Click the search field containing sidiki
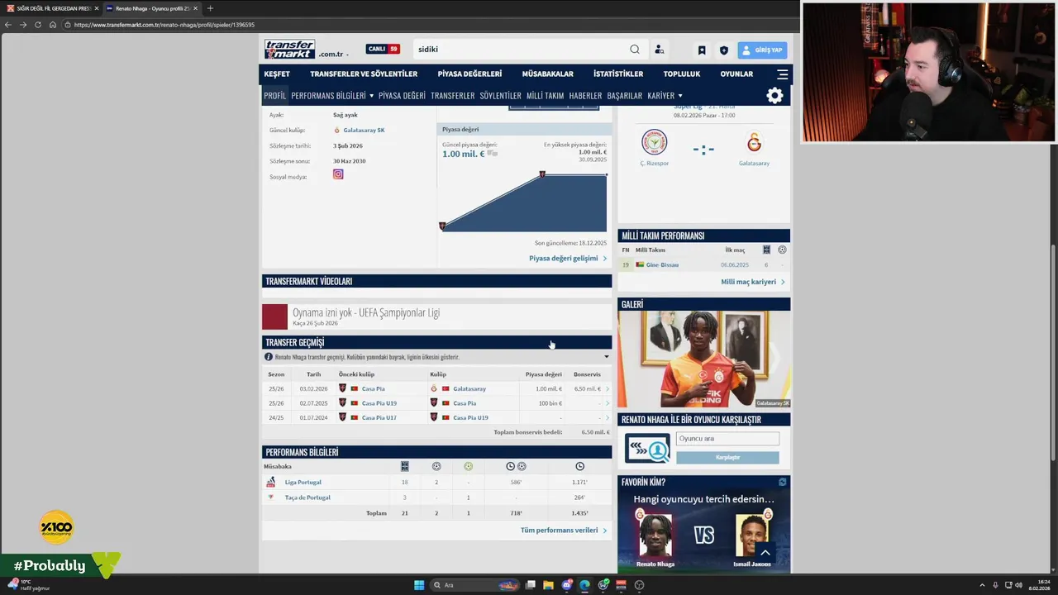Image resolution: width=1058 pixels, height=595 pixels. tap(521, 50)
